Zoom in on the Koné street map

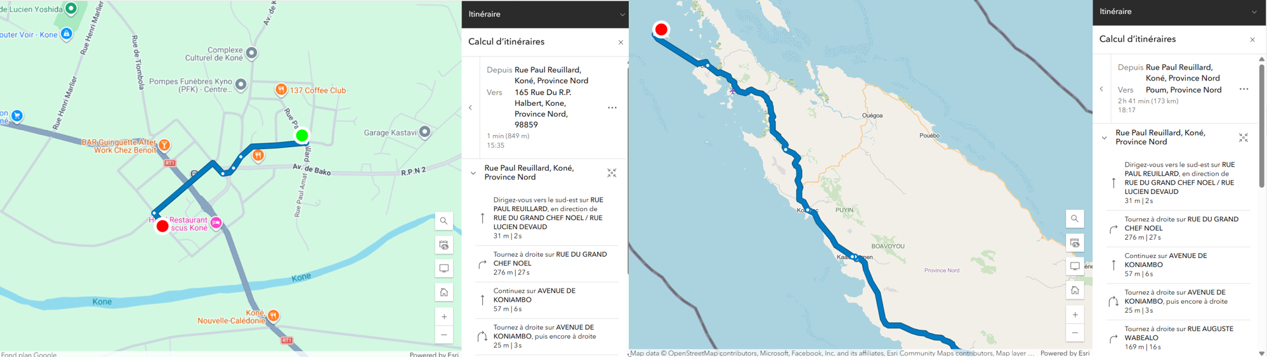444,316
